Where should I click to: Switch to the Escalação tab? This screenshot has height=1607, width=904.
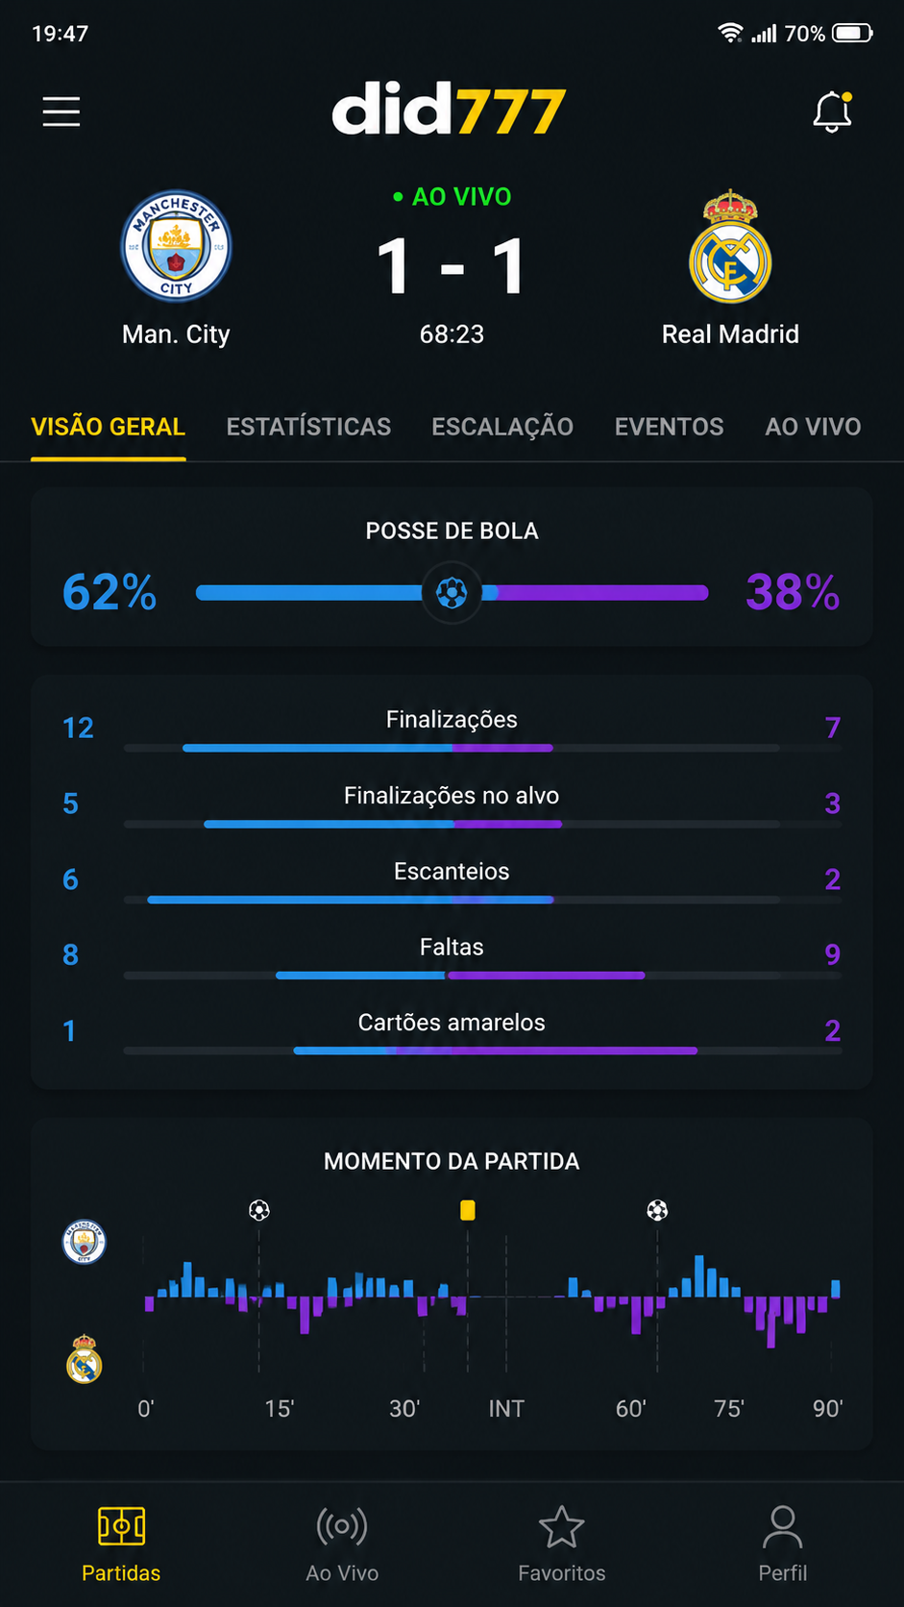[502, 427]
